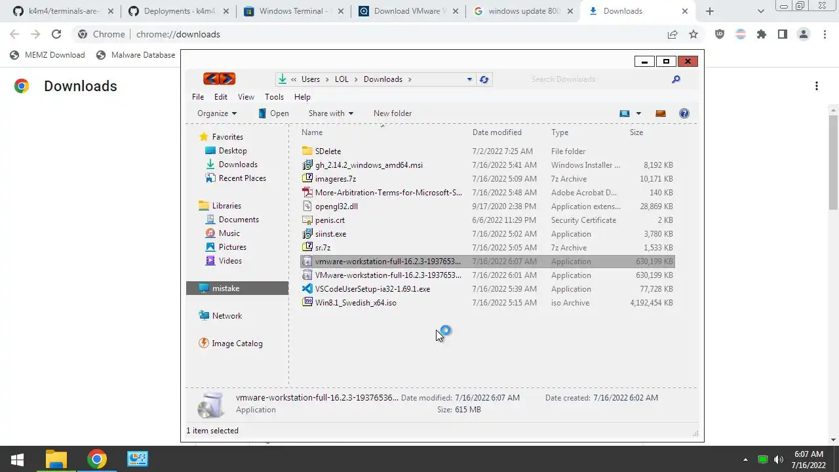Screen dimensions: 839x472
Task: Select the mistake computer item
Action: (237, 288)
